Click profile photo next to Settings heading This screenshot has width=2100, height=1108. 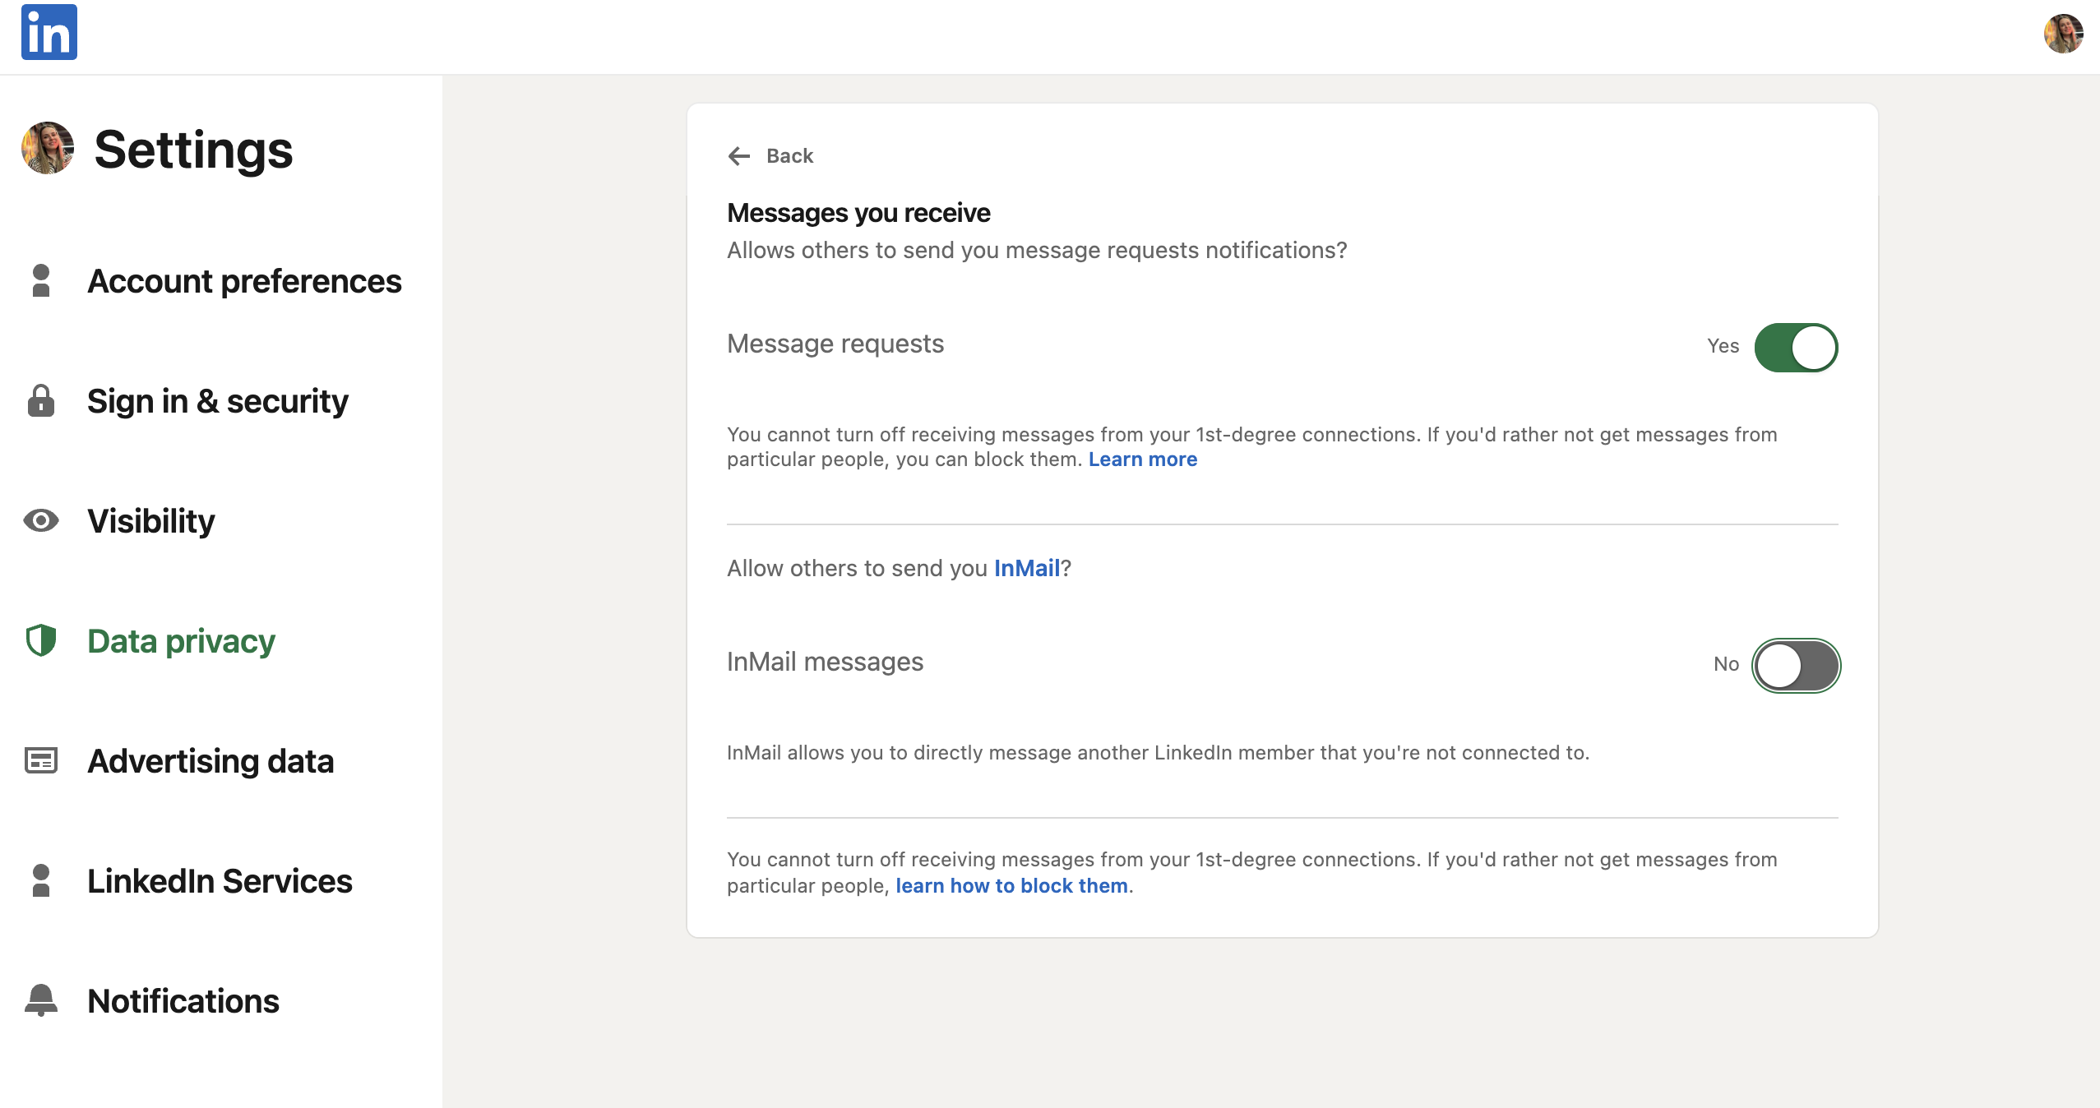[x=48, y=149]
